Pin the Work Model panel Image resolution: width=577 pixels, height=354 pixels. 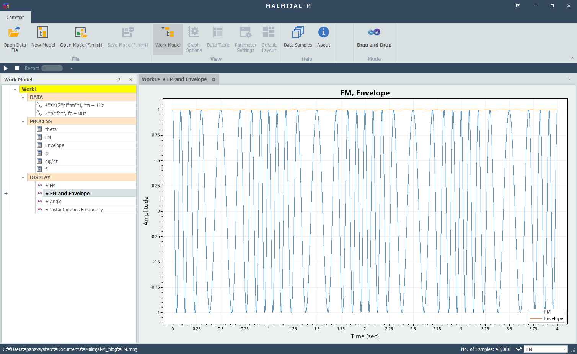tap(119, 79)
